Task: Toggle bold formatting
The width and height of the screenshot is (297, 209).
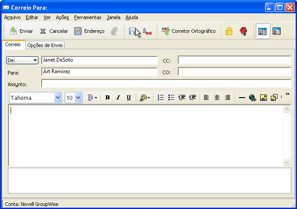Action: [107, 98]
